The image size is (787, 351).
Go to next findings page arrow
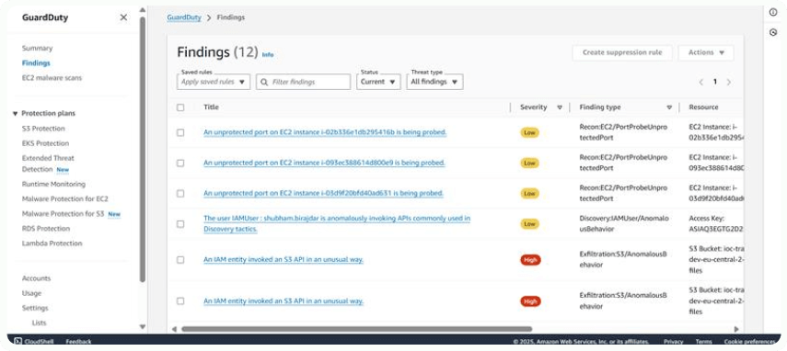(x=729, y=82)
